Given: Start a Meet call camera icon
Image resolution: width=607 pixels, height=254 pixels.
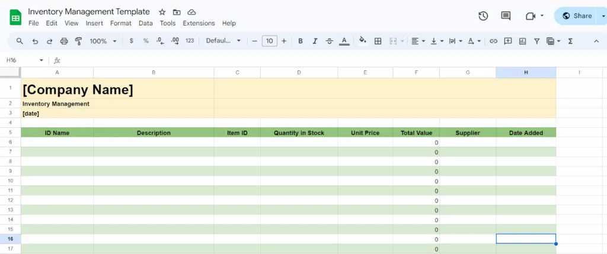Looking at the screenshot, I should coord(531,16).
